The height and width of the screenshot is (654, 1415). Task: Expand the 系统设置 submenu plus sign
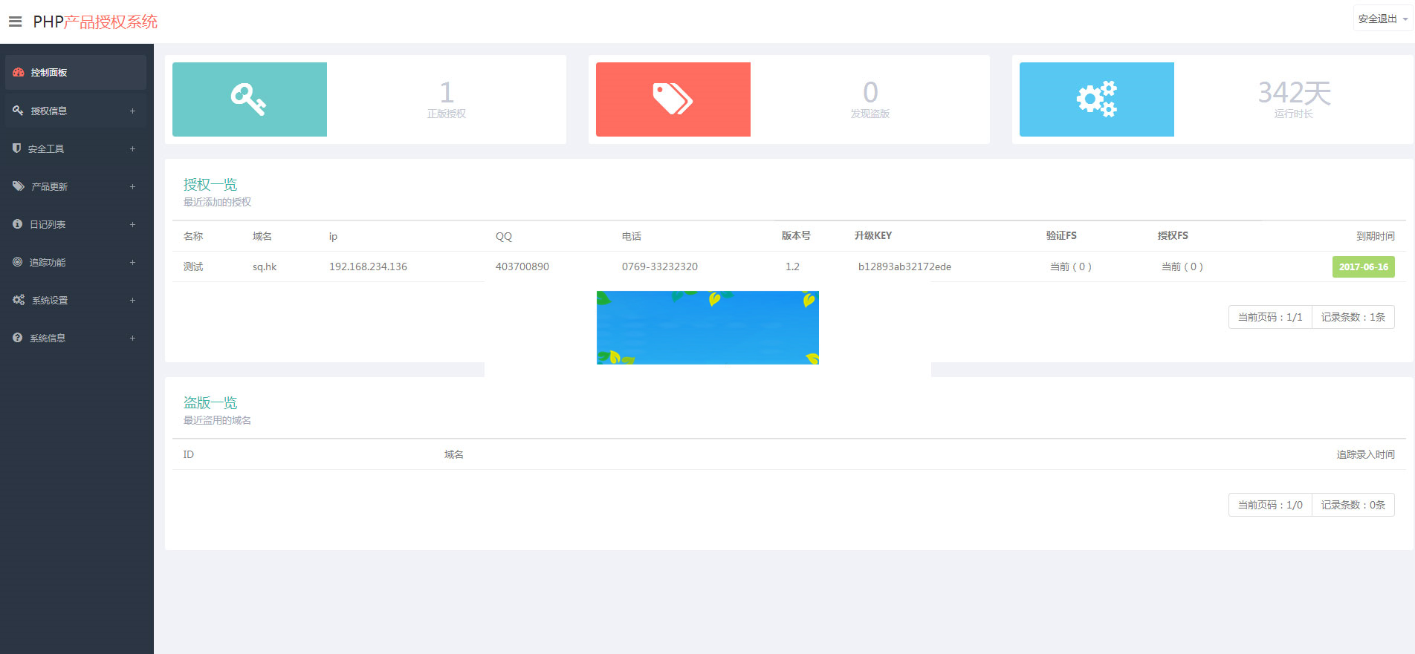(x=132, y=300)
